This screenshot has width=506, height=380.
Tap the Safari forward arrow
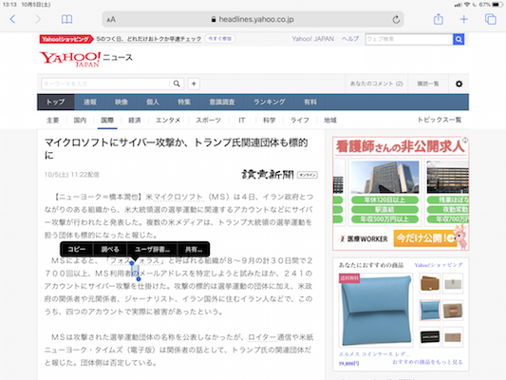pyautogui.click(x=38, y=19)
